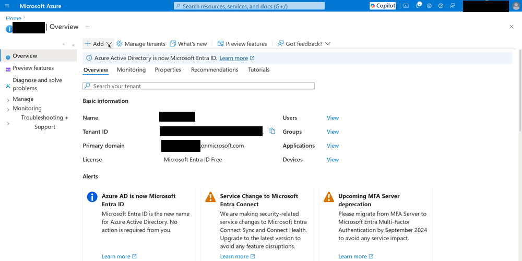
Task: Switch to the Monitoring tab
Action: (131, 69)
